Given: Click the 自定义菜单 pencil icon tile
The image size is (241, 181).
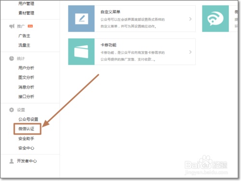Looking at the screenshot, I should (81, 19).
